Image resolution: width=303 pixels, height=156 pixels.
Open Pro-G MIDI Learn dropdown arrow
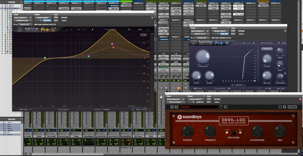(205, 88)
